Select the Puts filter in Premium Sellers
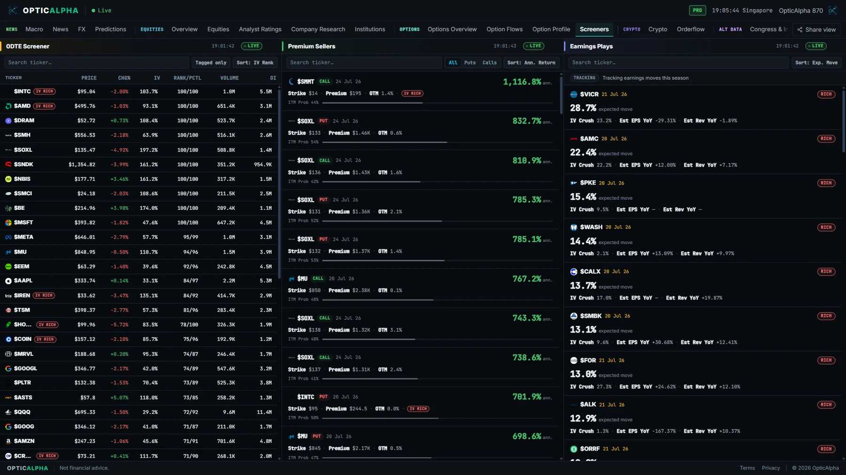 click(x=470, y=62)
